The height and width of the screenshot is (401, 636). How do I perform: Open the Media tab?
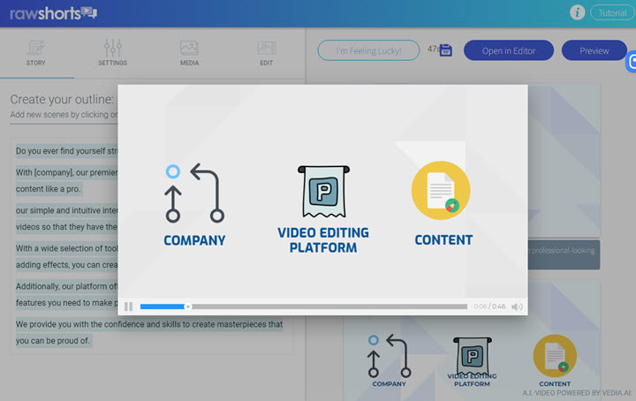point(189,53)
